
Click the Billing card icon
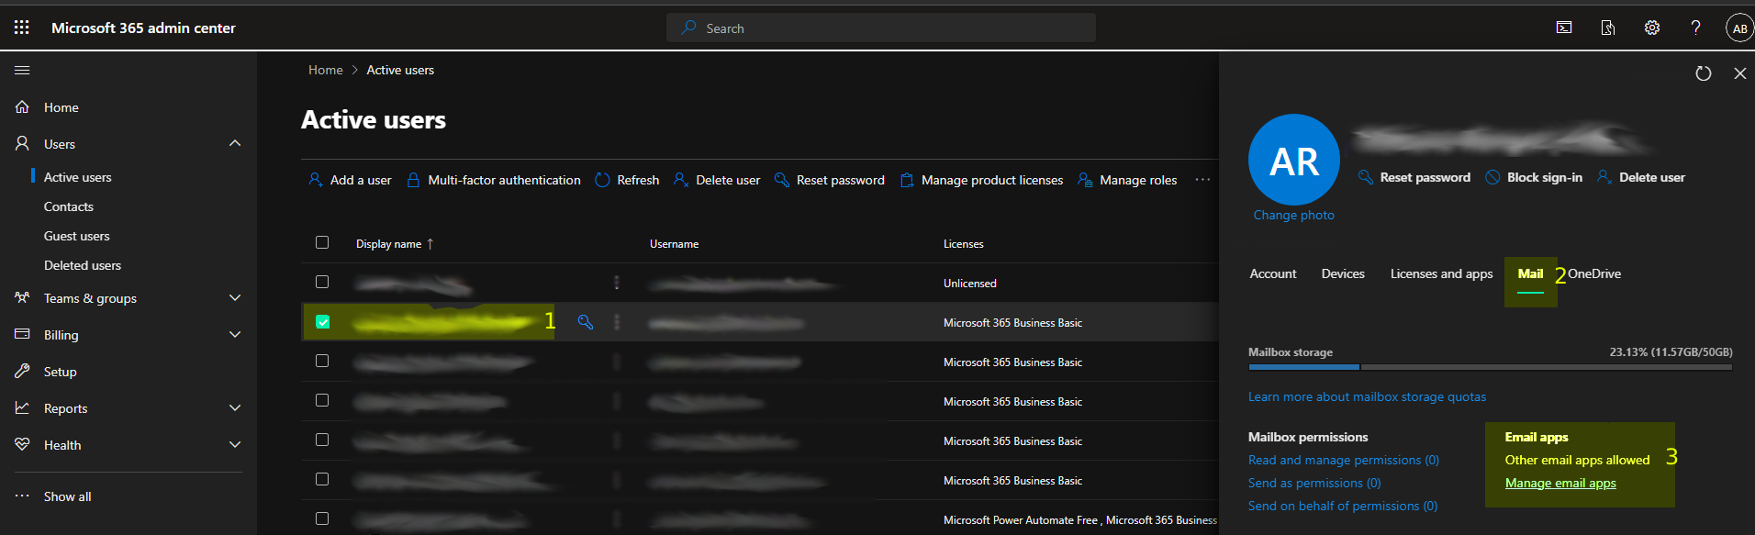pos(23,334)
